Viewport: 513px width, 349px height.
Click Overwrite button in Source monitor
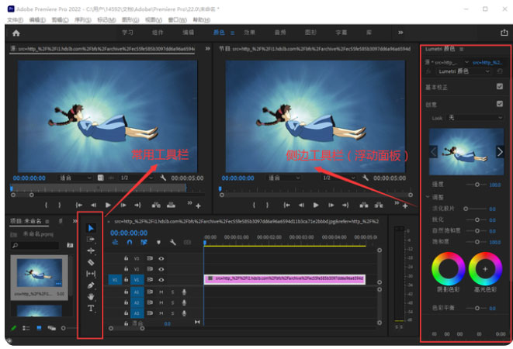[x=171, y=205]
